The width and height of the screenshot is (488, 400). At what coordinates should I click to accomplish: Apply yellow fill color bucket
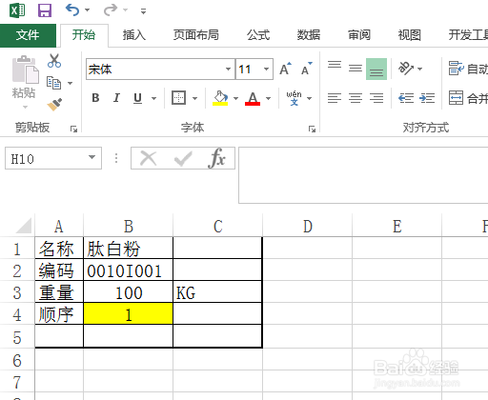tap(220, 98)
